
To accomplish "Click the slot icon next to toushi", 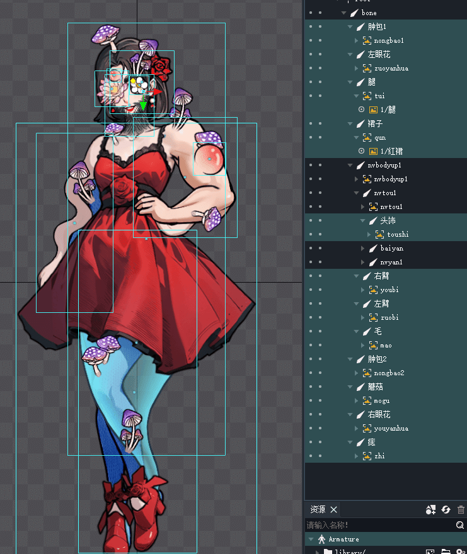I will pos(379,235).
